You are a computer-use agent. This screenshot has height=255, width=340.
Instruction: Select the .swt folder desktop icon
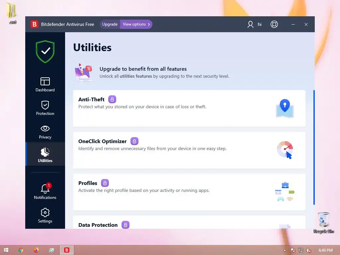(12, 13)
